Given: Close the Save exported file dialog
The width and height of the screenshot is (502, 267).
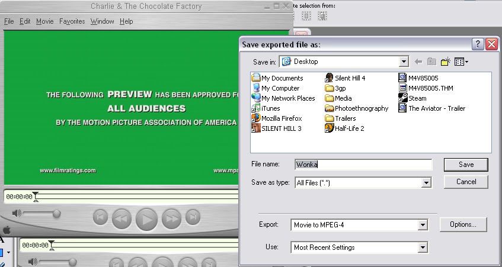Looking at the screenshot, I should point(491,44).
